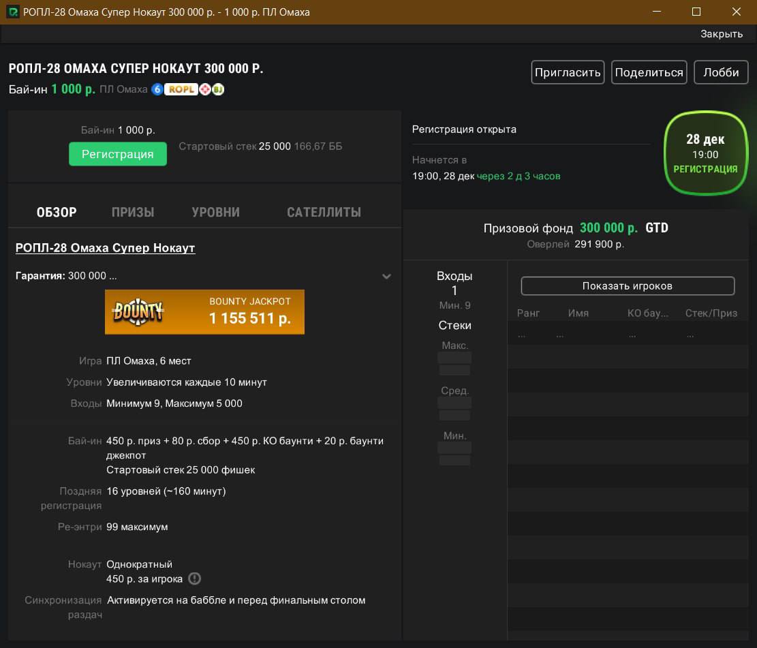
Task: Click Показать игроков button
Action: (627, 286)
